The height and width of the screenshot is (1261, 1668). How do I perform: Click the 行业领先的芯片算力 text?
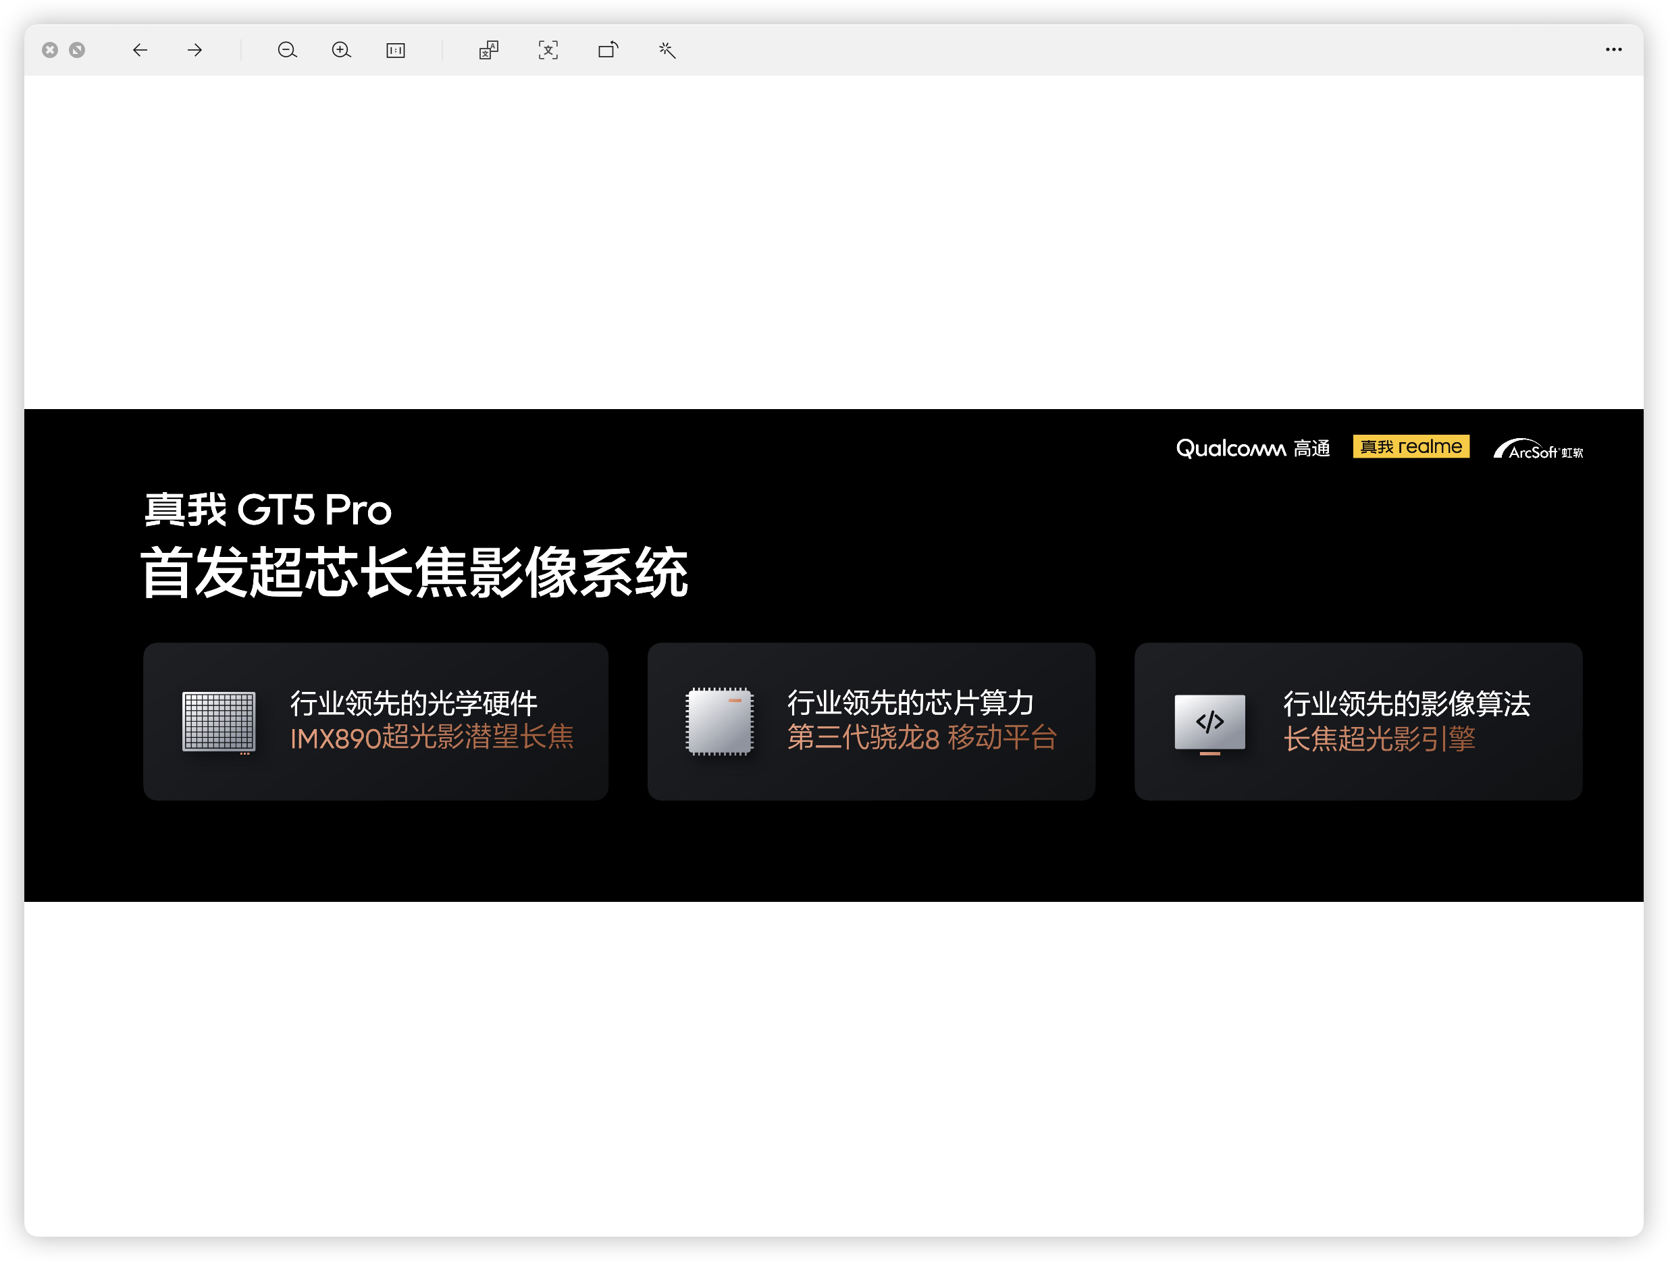click(910, 703)
